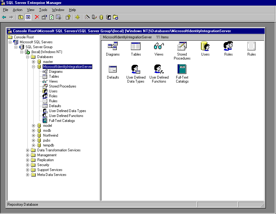Click the Export List toolbar icon

[59, 17]
